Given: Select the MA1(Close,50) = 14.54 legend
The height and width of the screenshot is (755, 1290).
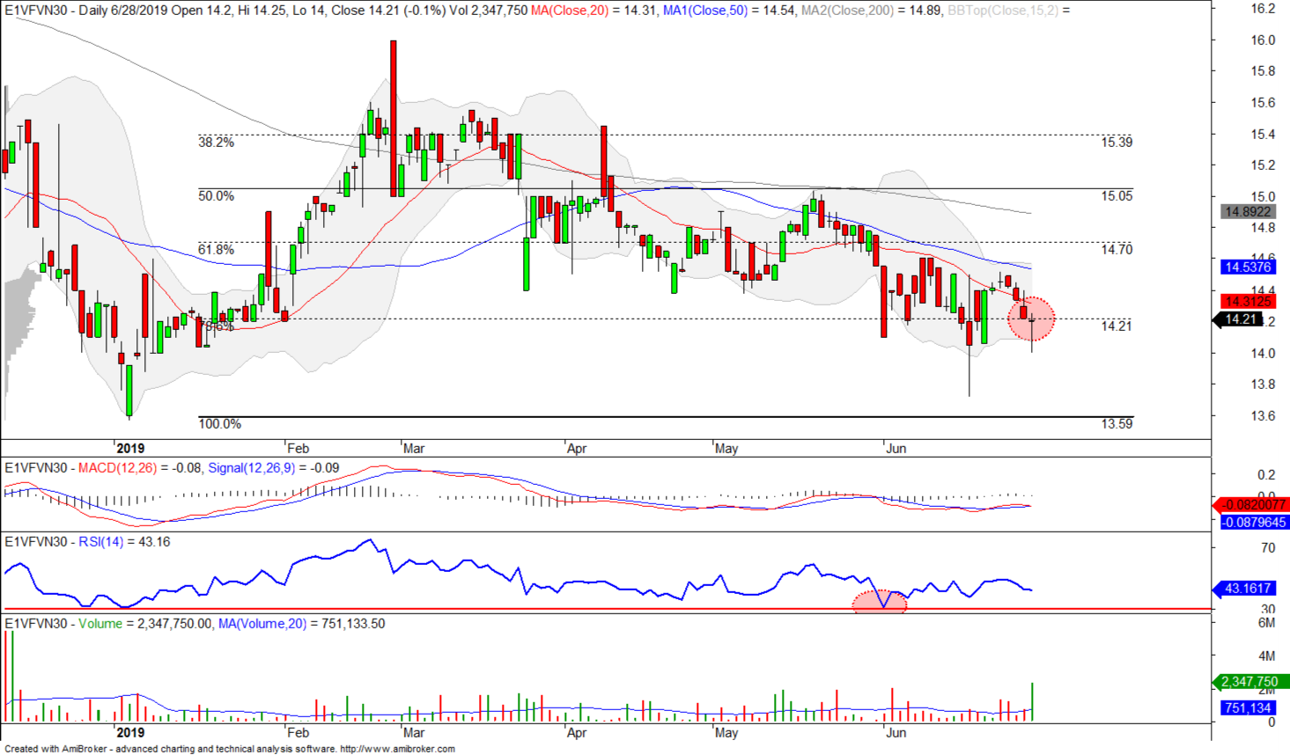Looking at the screenshot, I should pos(727,11).
